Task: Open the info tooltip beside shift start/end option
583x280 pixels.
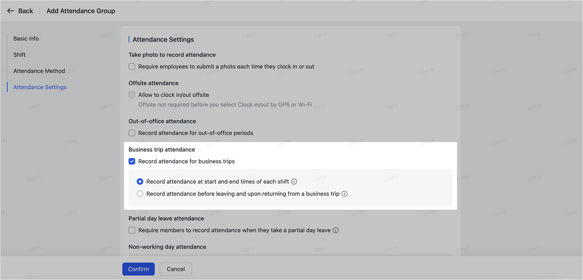Action: point(294,181)
